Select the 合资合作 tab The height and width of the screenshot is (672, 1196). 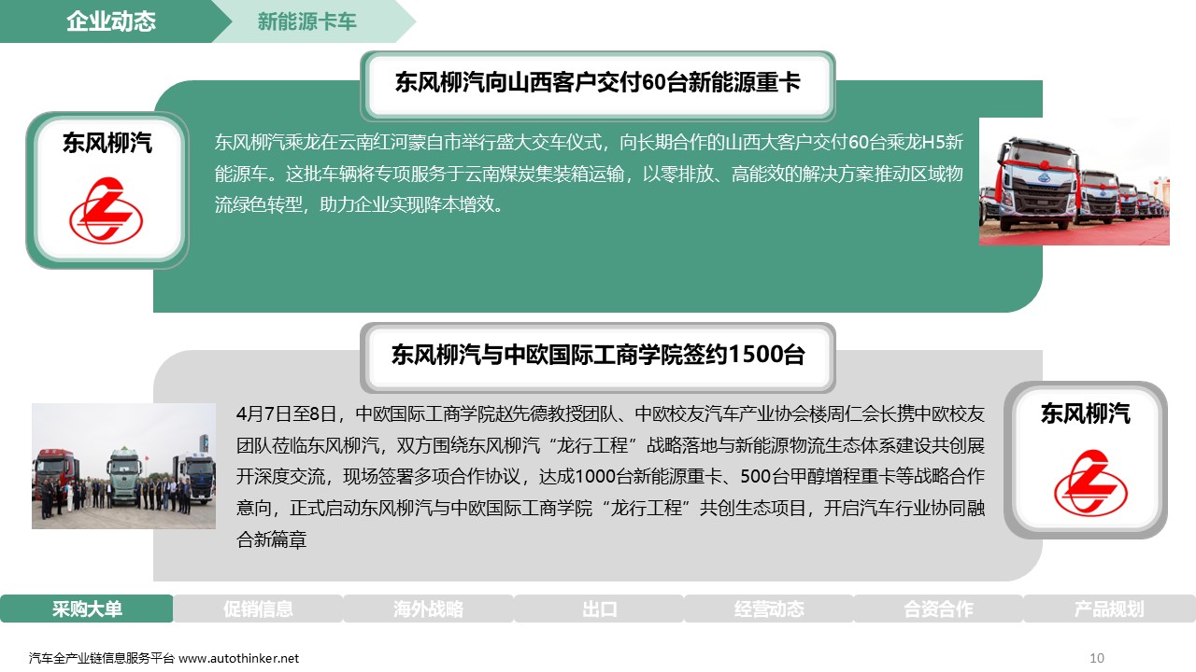(938, 609)
